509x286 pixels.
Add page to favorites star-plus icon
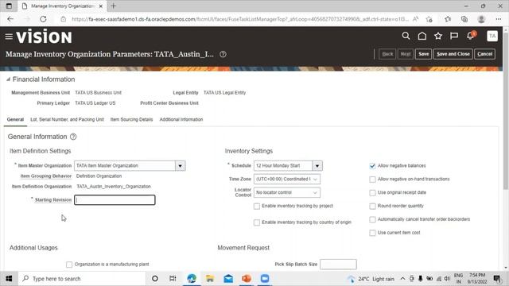(x=429, y=19)
